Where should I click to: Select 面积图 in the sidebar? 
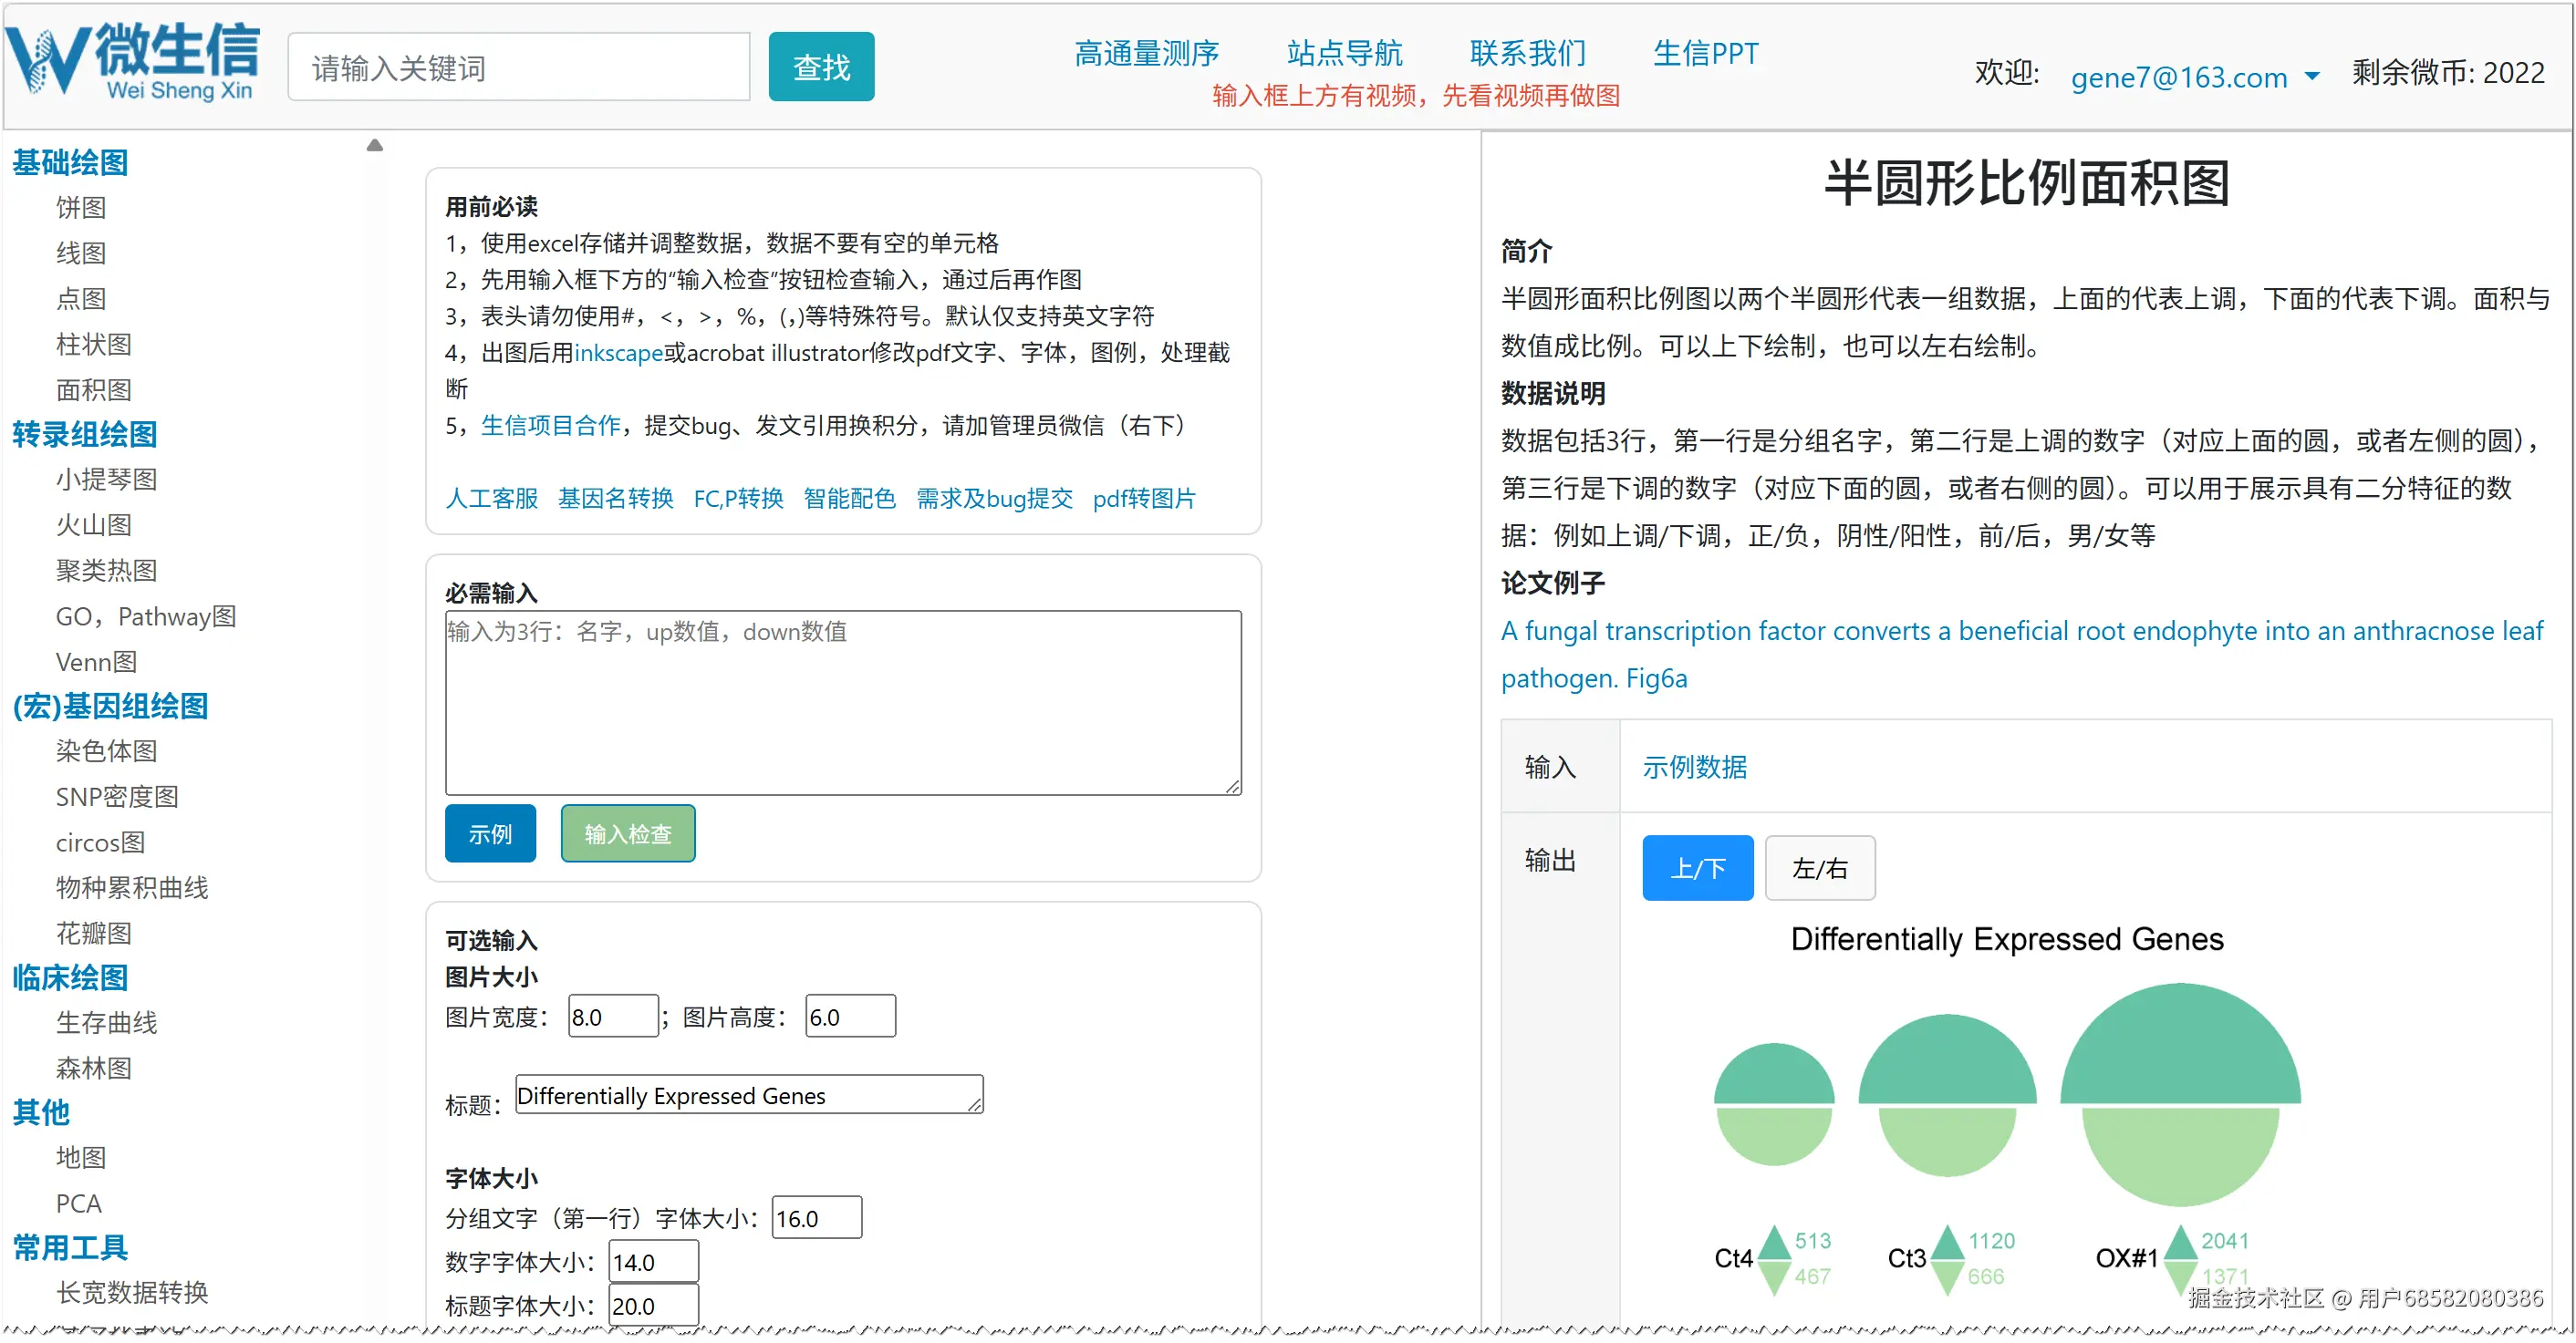click(x=94, y=389)
